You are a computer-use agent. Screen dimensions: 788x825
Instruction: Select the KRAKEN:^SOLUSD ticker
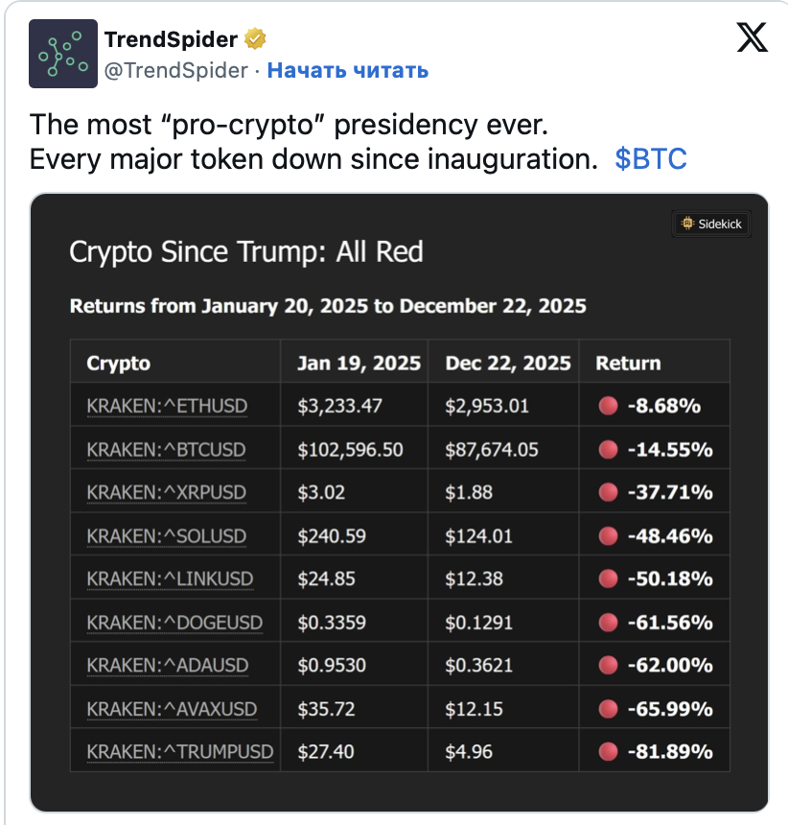coord(166,535)
